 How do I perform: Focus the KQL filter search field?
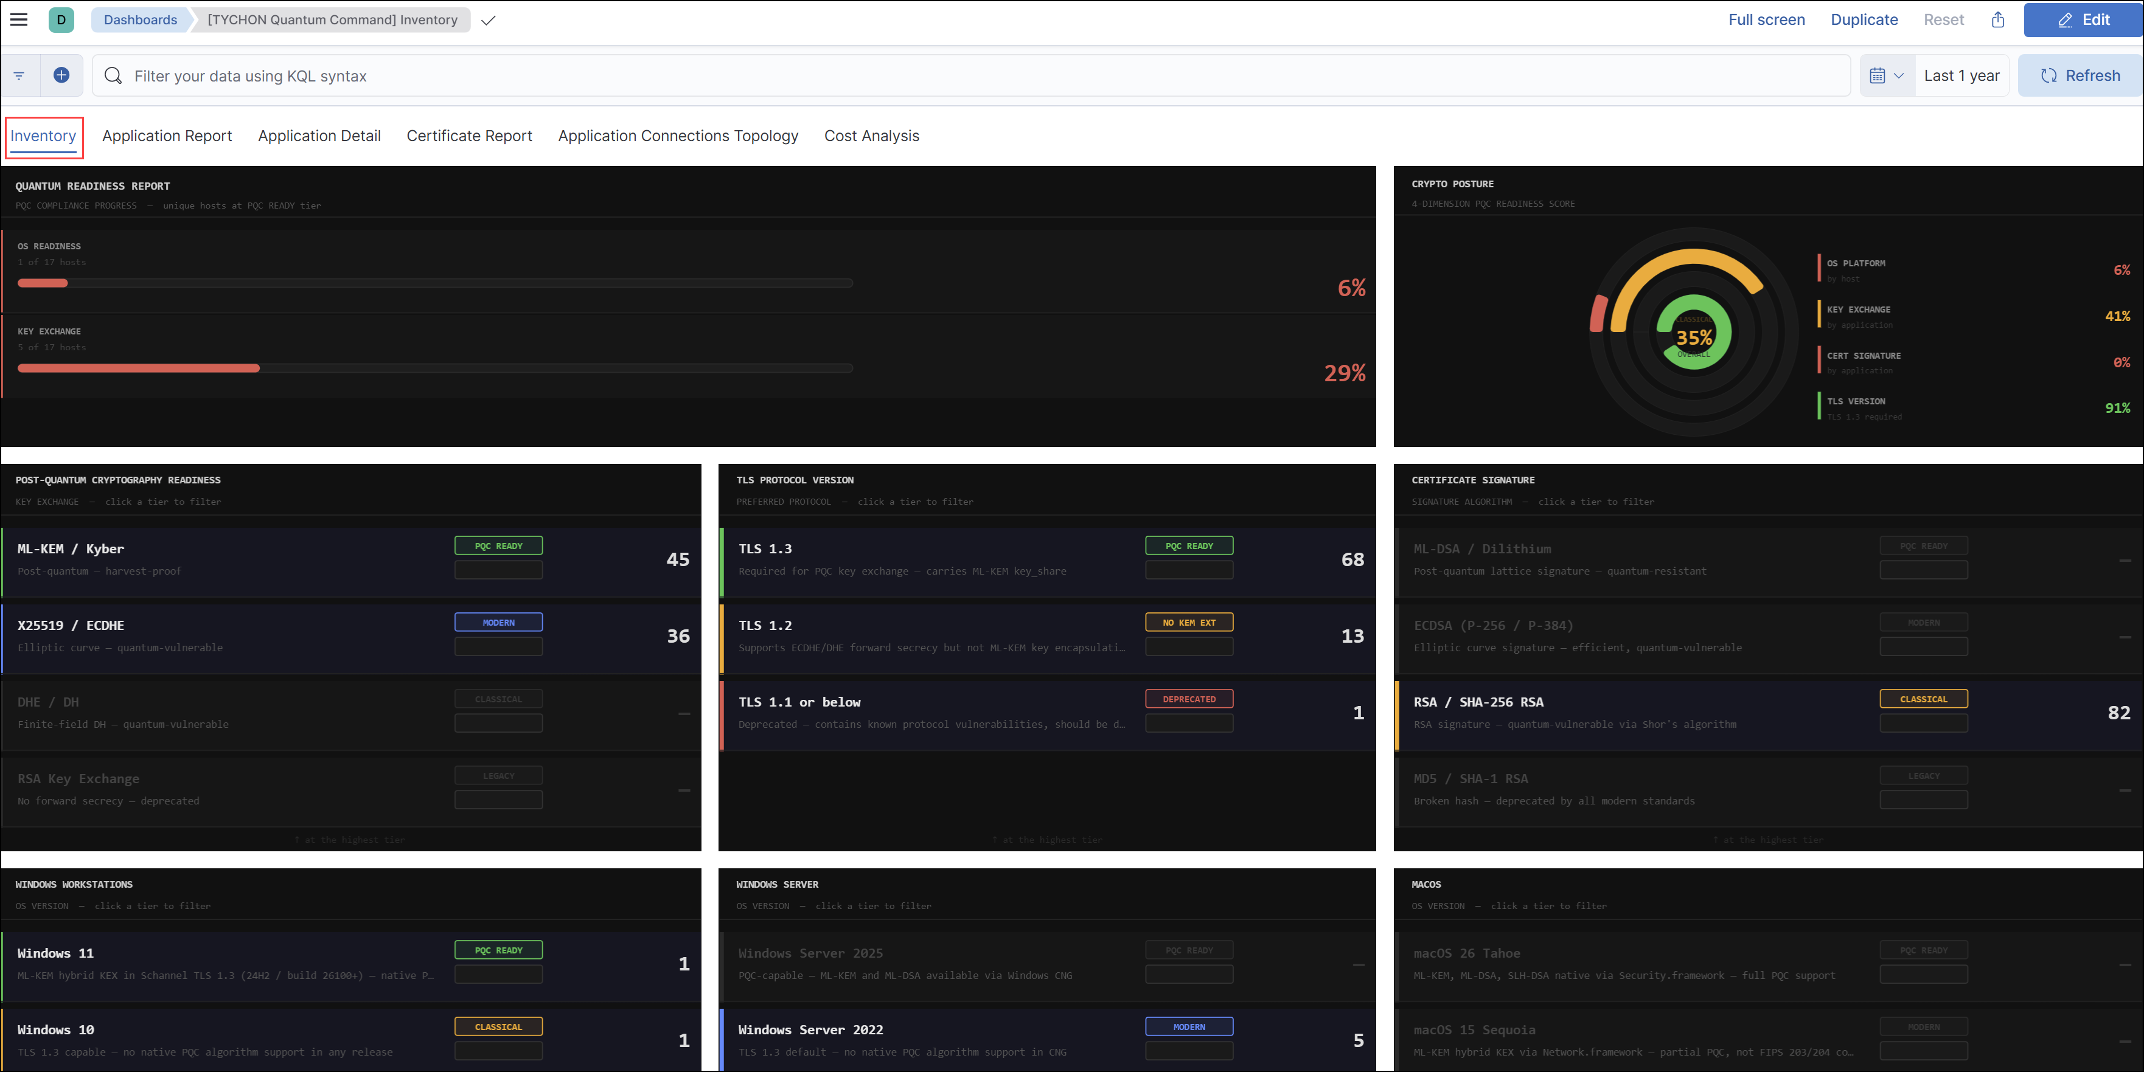pos(971,75)
